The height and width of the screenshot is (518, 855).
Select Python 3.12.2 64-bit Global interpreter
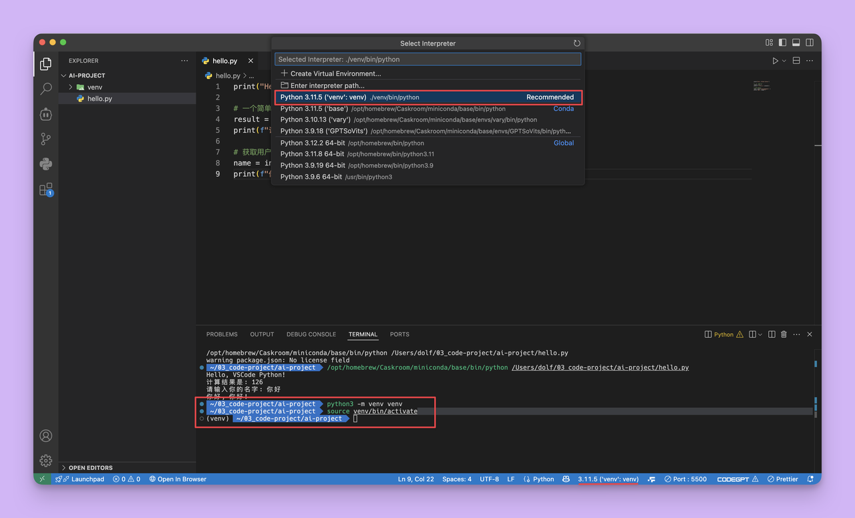(x=428, y=143)
